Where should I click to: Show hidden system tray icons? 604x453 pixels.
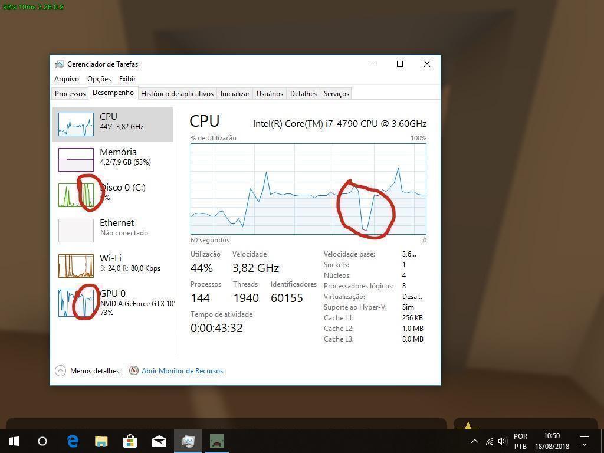point(475,441)
